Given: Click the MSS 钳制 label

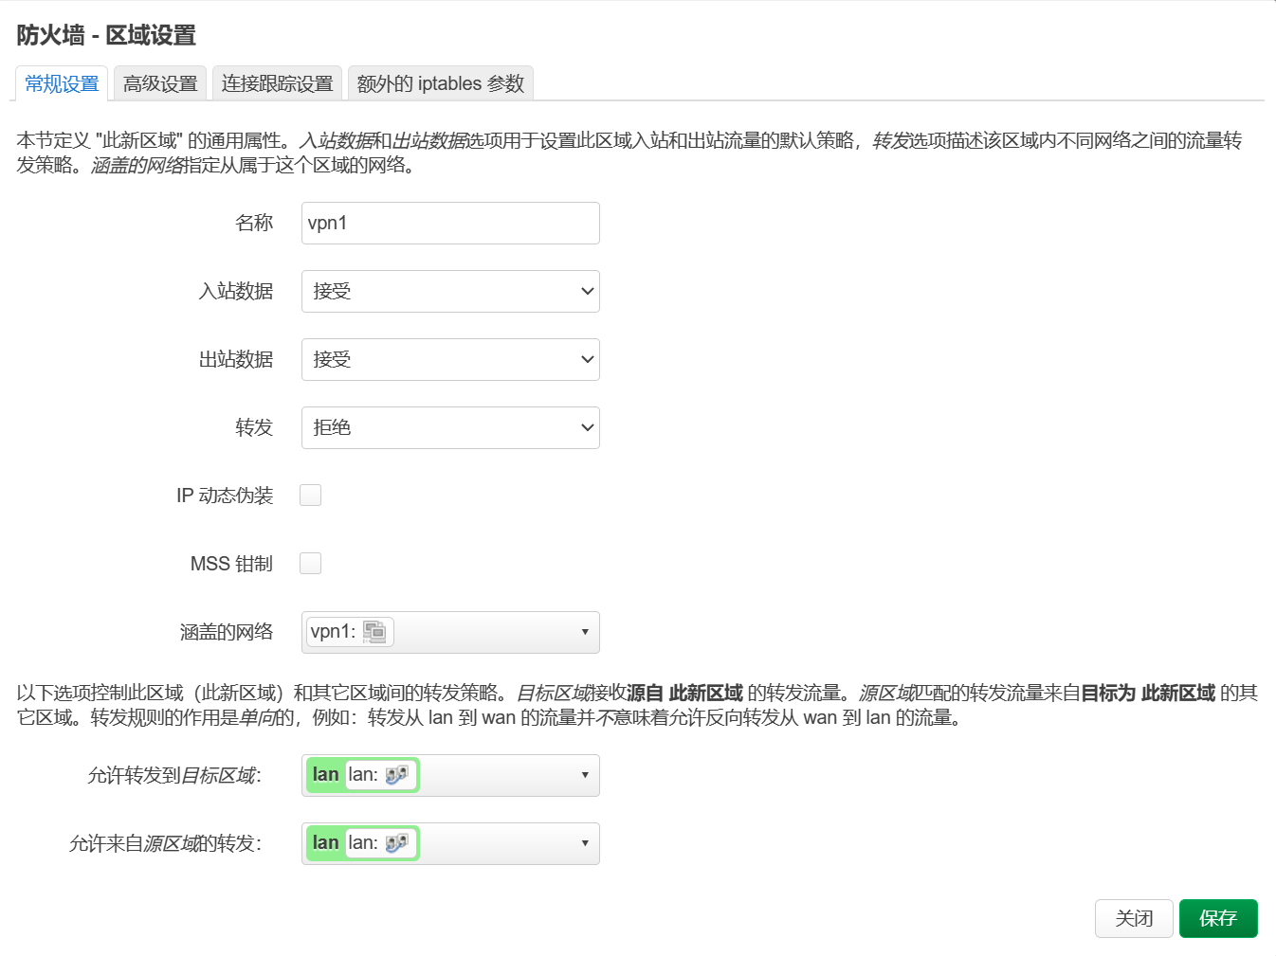Looking at the screenshot, I should [231, 564].
